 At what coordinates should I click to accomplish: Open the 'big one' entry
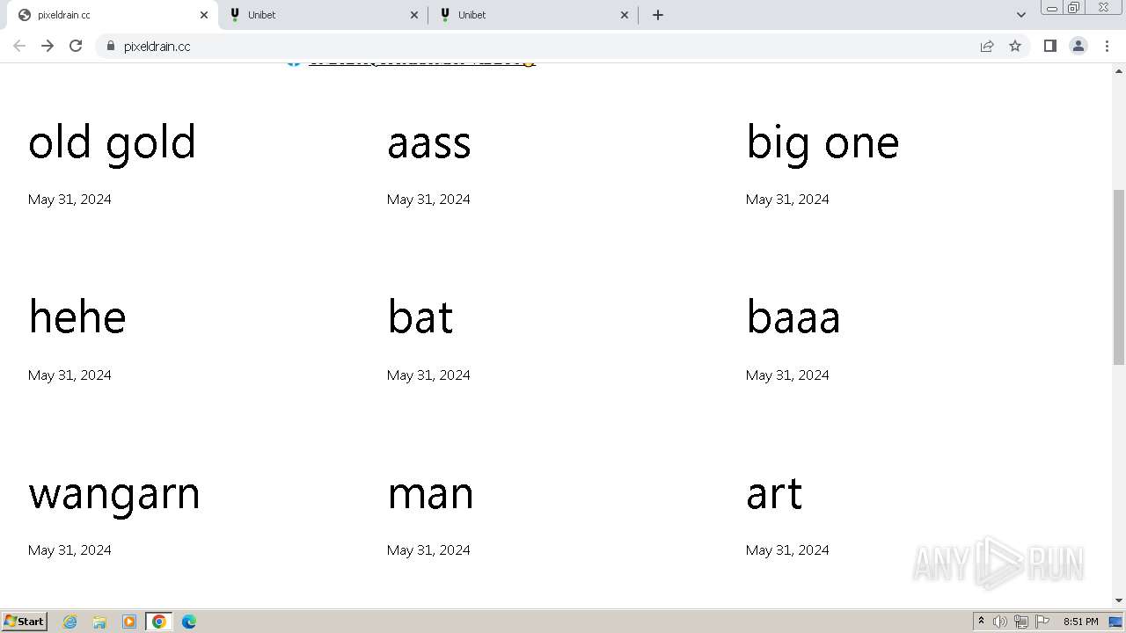[823, 142]
